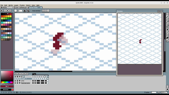The image size is (169, 95).
Task: Select the Contour tool
Action: pyautogui.click(x=167, y=38)
